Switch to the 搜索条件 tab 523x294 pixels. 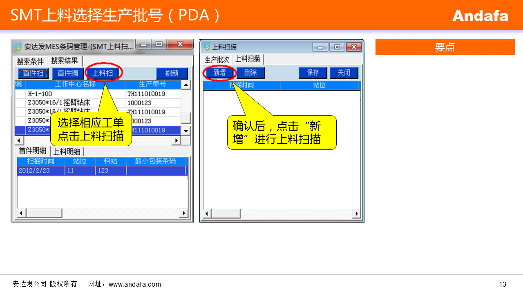[30, 62]
